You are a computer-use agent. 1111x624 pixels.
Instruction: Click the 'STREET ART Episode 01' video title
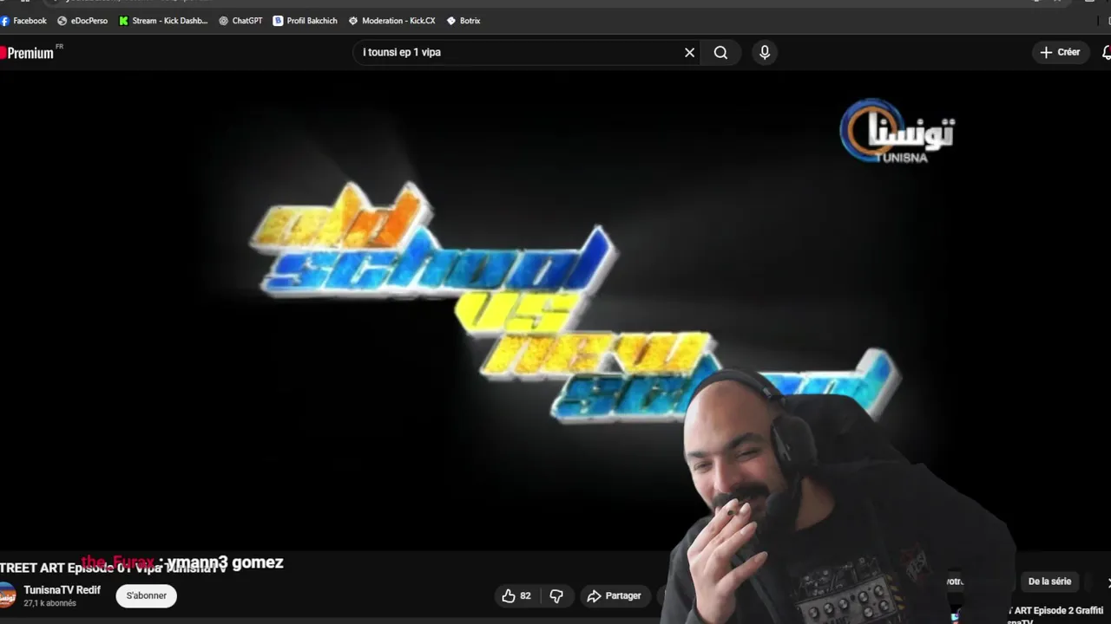113,568
